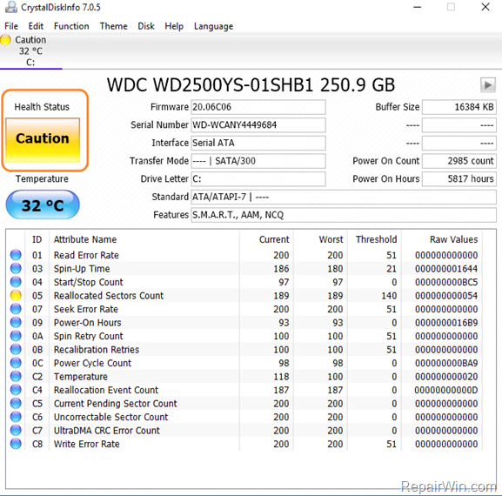Click the yellow Reallocated Sectors Count status dot

(16, 296)
